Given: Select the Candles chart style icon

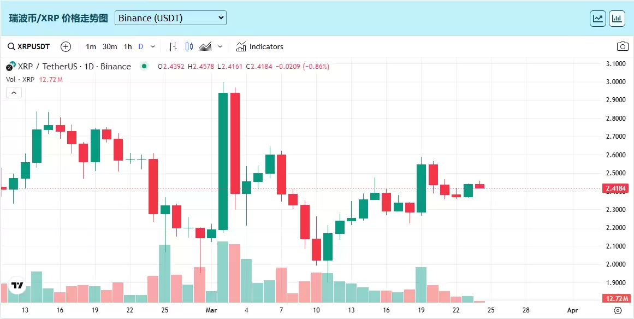Looking at the screenshot, I should [x=189, y=46].
